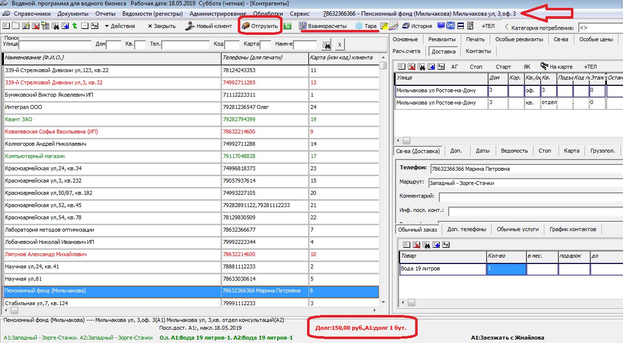Screen dimensions: 623x343
Task: Click the Тара toolbar button
Action: (x=366, y=26)
